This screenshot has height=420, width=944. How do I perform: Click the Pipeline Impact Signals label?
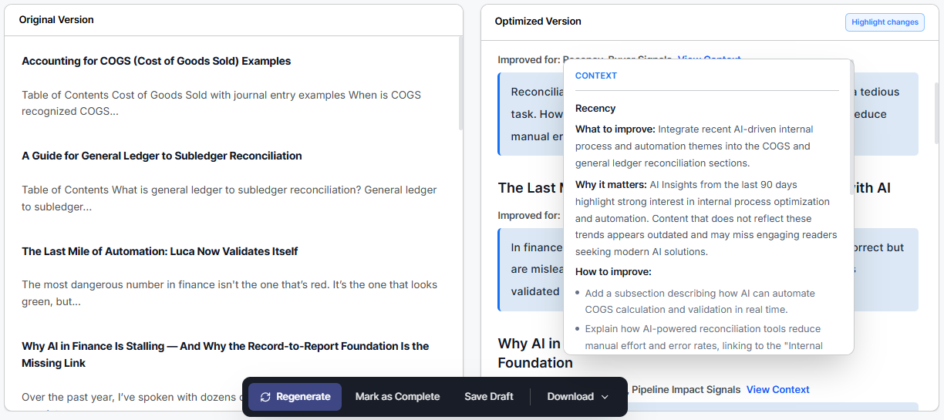[686, 390]
